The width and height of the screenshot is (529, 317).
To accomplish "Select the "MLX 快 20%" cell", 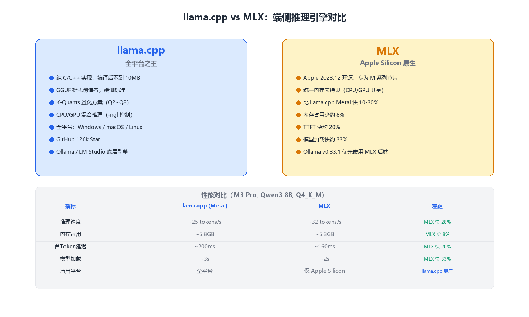I will (437, 247).
